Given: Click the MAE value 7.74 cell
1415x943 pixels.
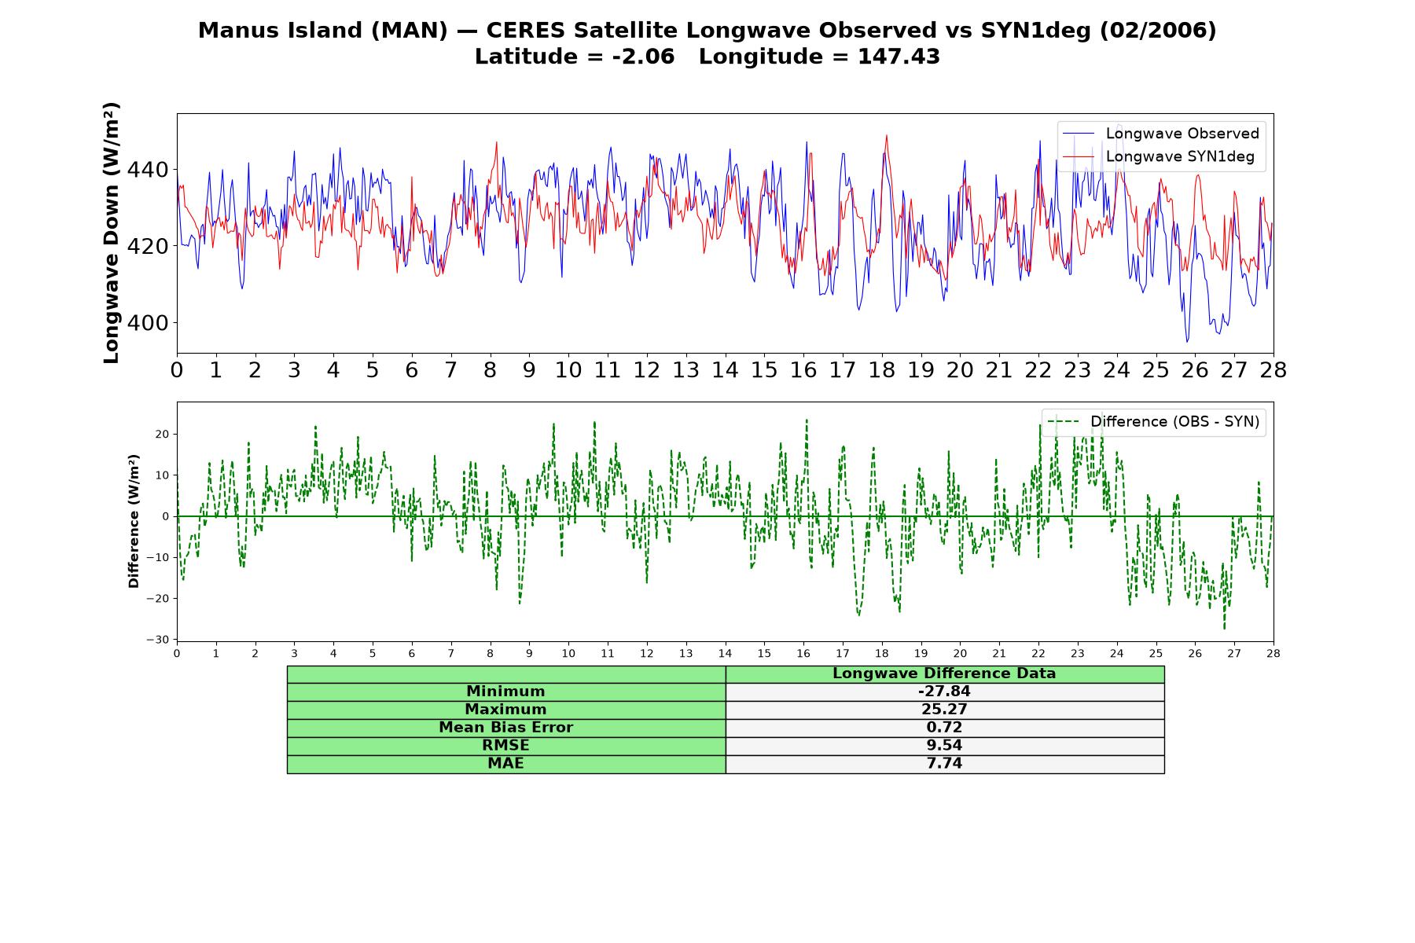Looking at the screenshot, I should 945,764.
